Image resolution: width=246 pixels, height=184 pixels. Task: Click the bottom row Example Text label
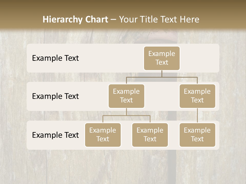coord(55,135)
